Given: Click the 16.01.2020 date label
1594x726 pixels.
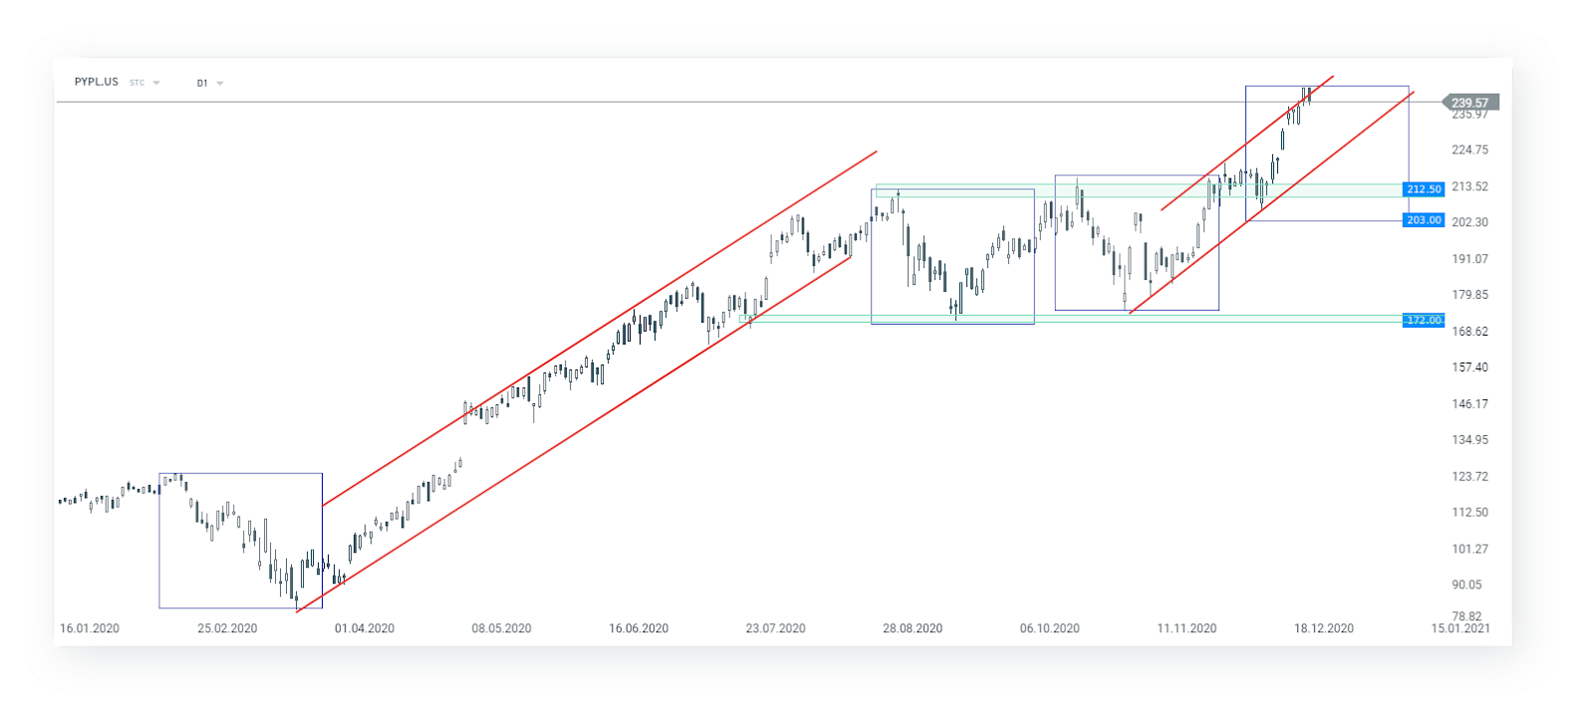Looking at the screenshot, I should [x=90, y=628].
